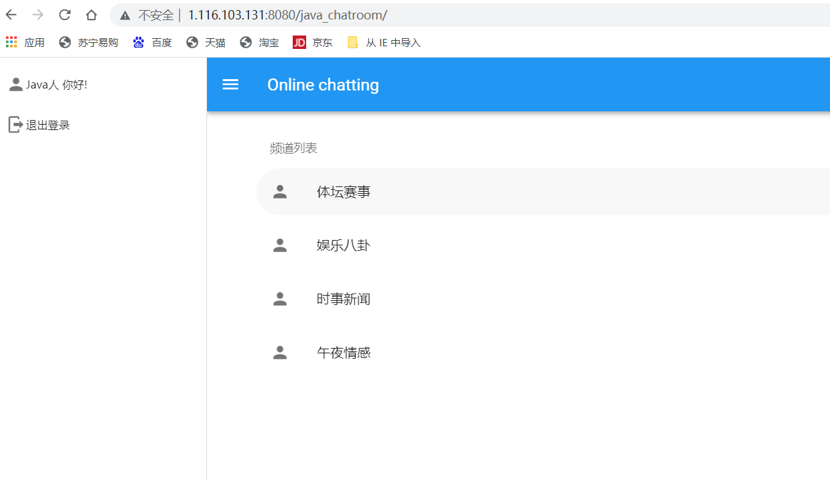
Task: Click the person icon beside 时事新闻
Action: click(279, 298)
